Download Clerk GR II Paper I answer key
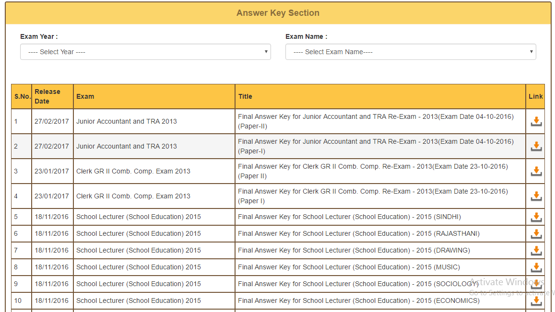The height and width of the screenshot is (312, 555). (x=536, y=196)
